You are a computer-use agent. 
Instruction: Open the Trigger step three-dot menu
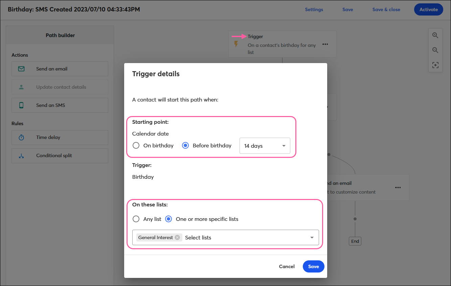point(325,44)
